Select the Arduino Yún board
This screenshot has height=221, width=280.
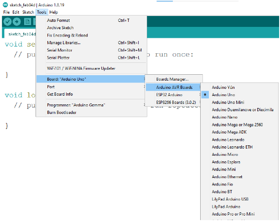tap(240, 87)
